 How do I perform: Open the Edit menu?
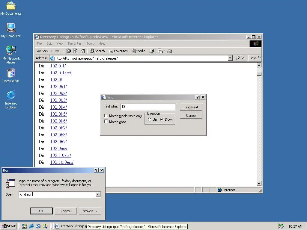point(49,43)
